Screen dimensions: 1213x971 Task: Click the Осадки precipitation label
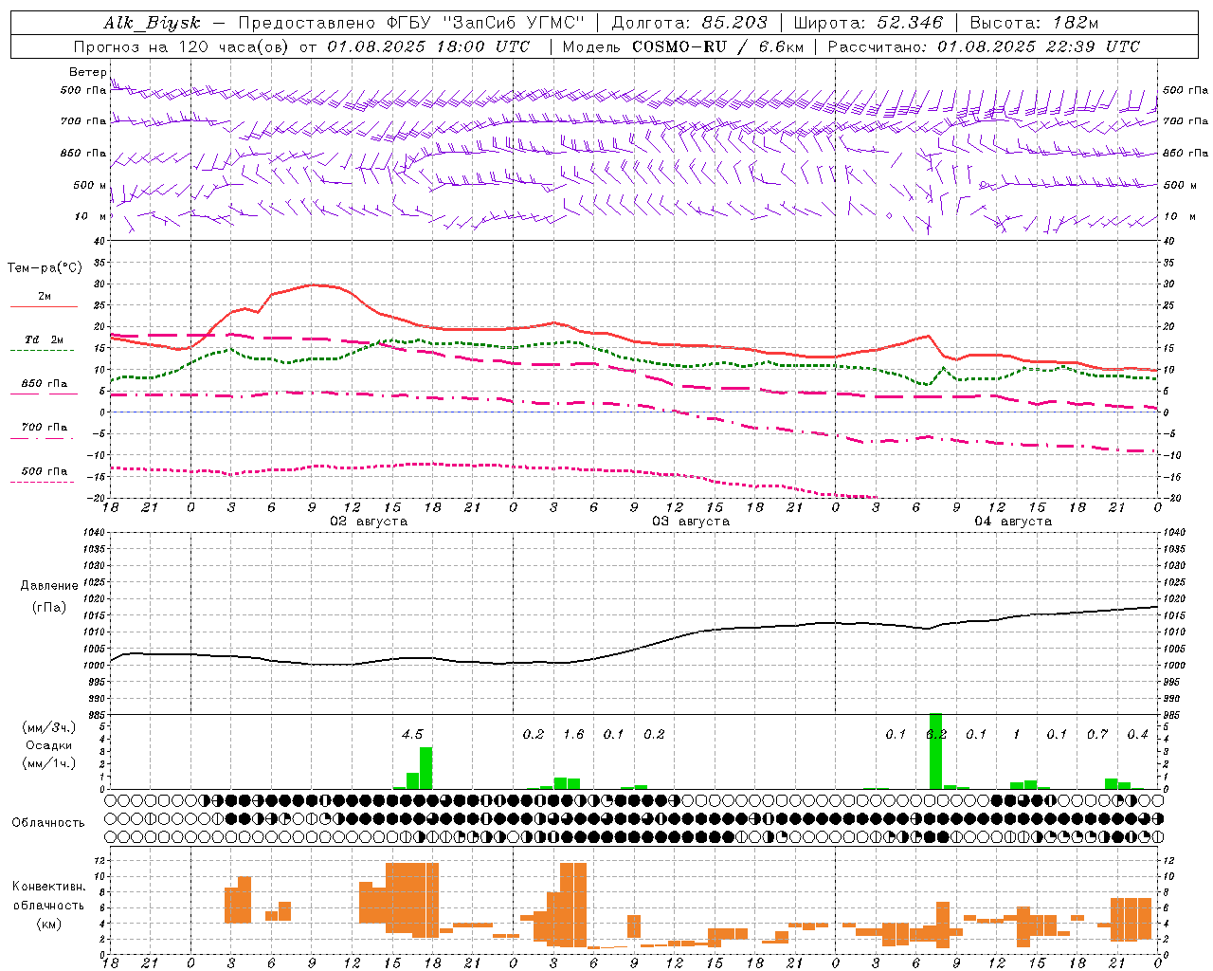pos(48,745)
